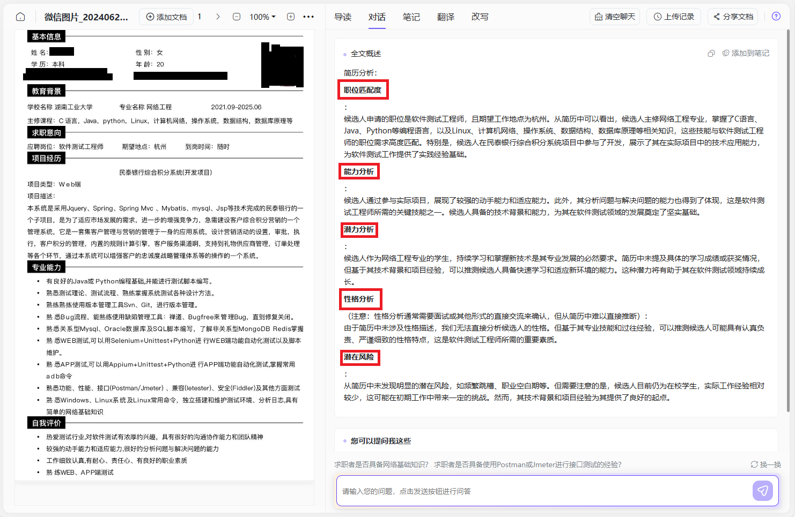795x517 pixels.
Task: Select suggestion 求职者是否具备网络基础知识?
Action: (381, 464)
